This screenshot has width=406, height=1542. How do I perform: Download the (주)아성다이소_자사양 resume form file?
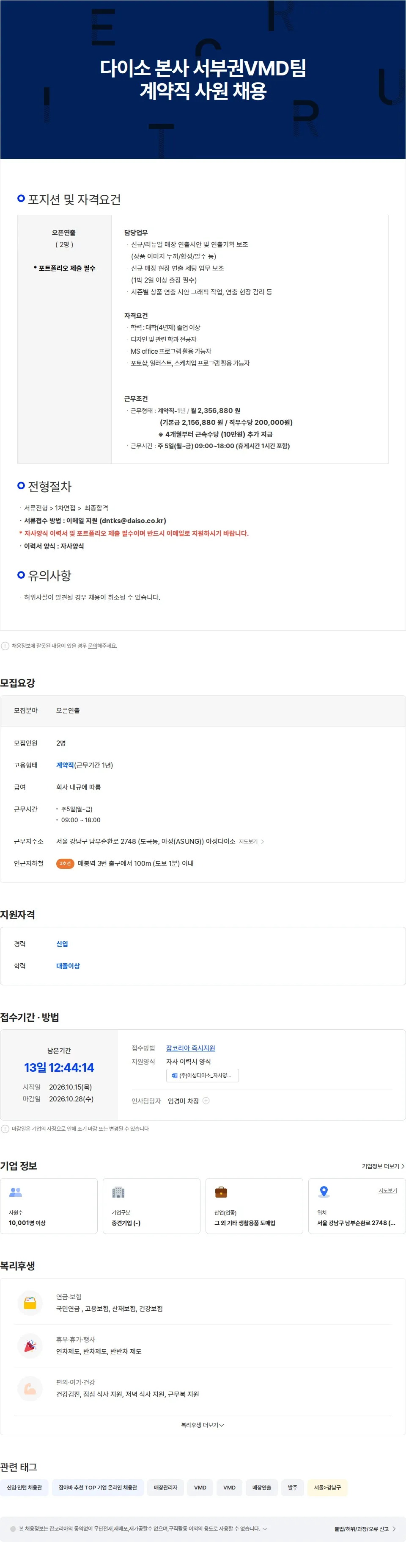[203, 1075]
